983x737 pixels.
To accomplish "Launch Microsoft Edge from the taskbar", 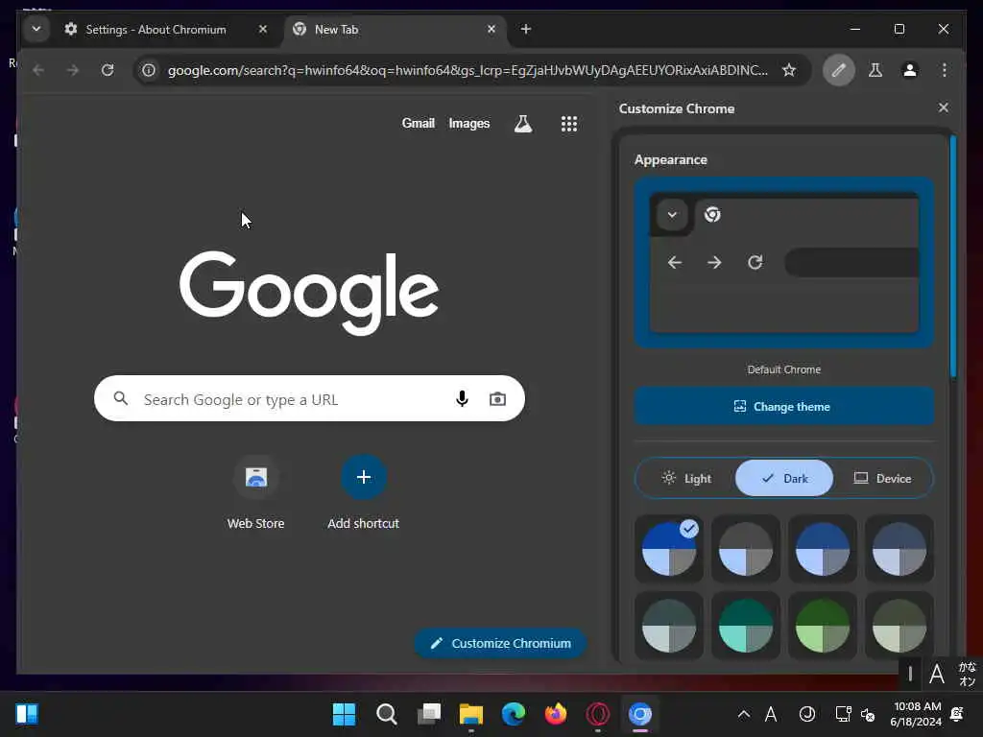I will (x=514, y=714).
